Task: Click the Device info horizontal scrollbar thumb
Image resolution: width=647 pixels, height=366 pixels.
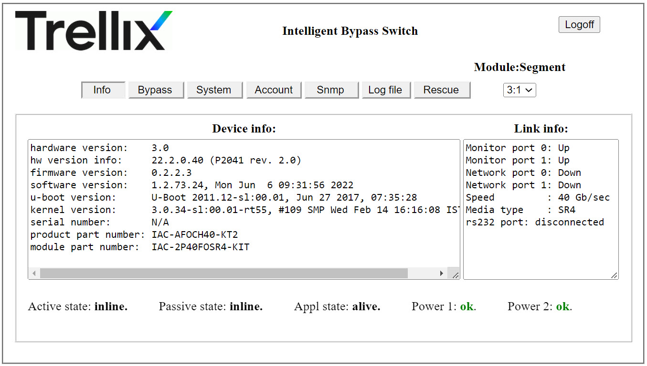Action: click(224, 274)
